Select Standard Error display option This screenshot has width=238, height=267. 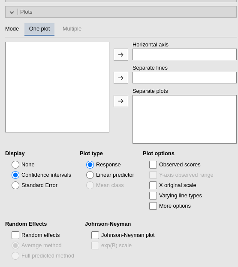pos(15,185)
